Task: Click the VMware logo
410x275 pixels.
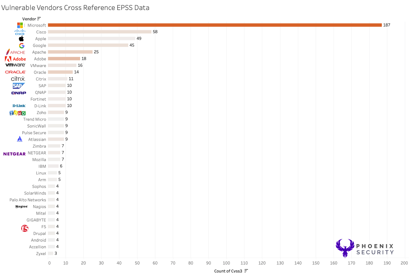Action: 15,65
